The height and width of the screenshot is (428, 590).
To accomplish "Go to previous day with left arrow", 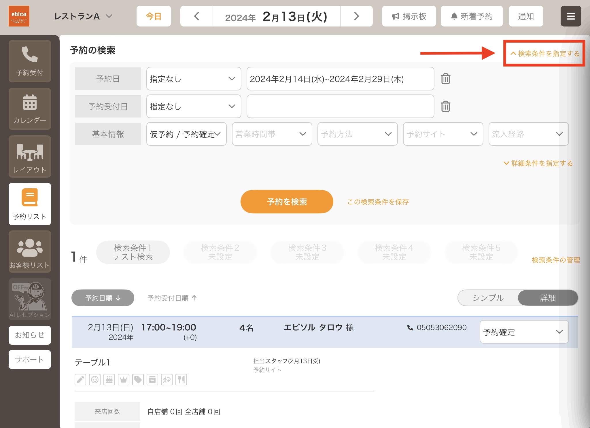I will coord(196,16).
